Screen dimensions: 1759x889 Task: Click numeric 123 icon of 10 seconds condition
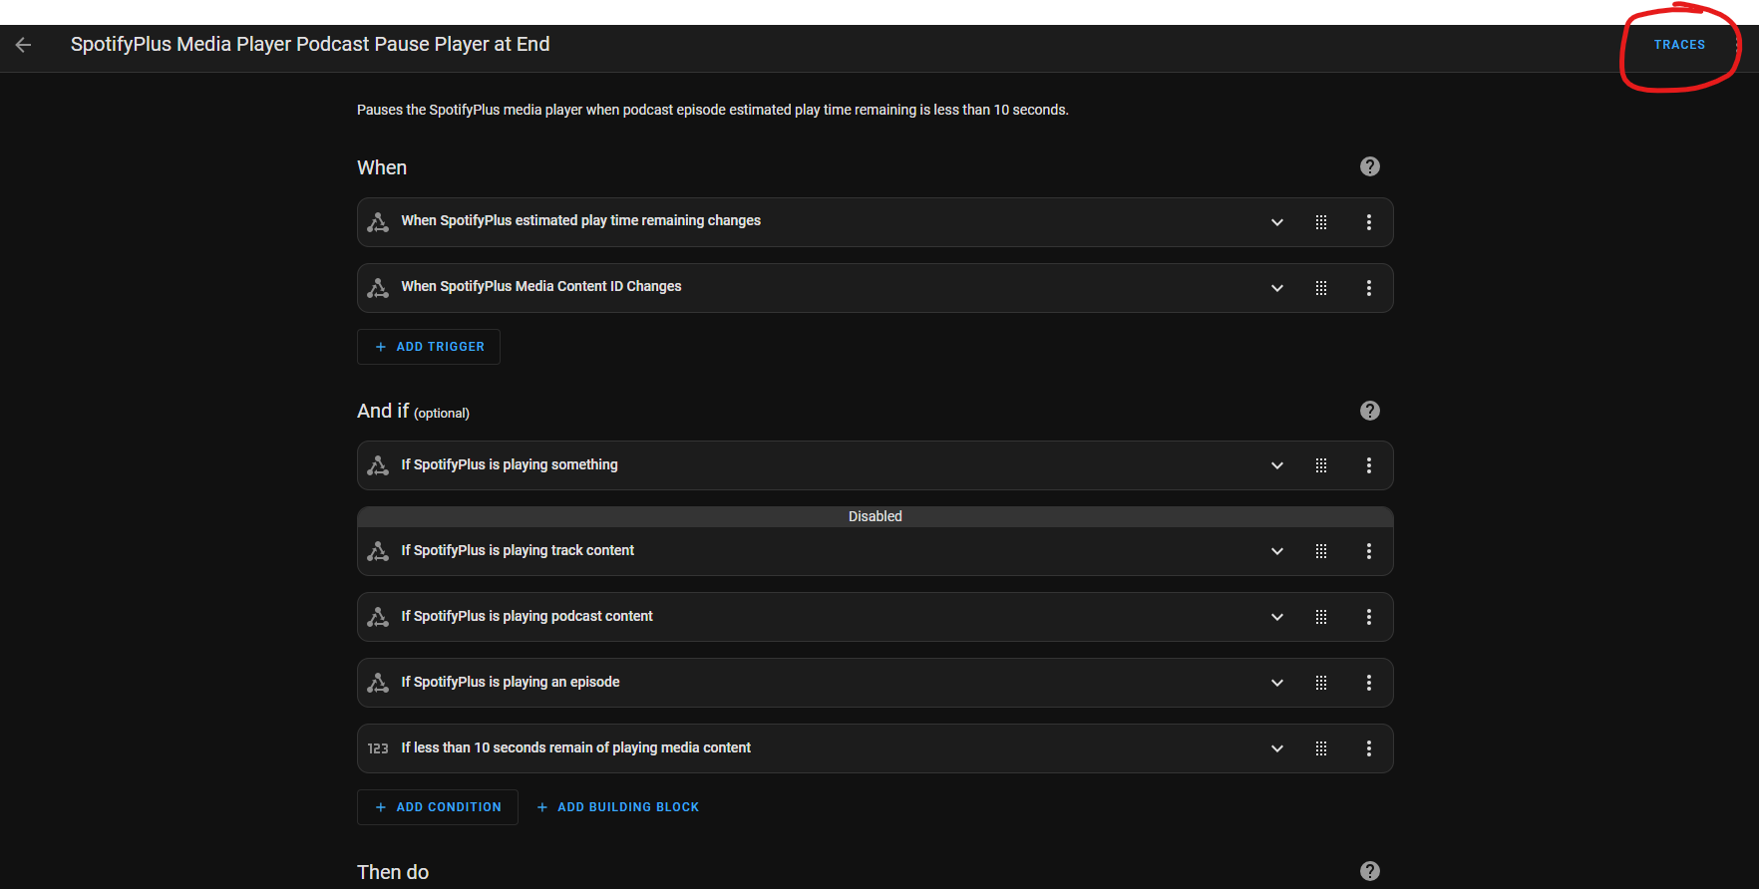pyautogui.click(x=378, y=748)
